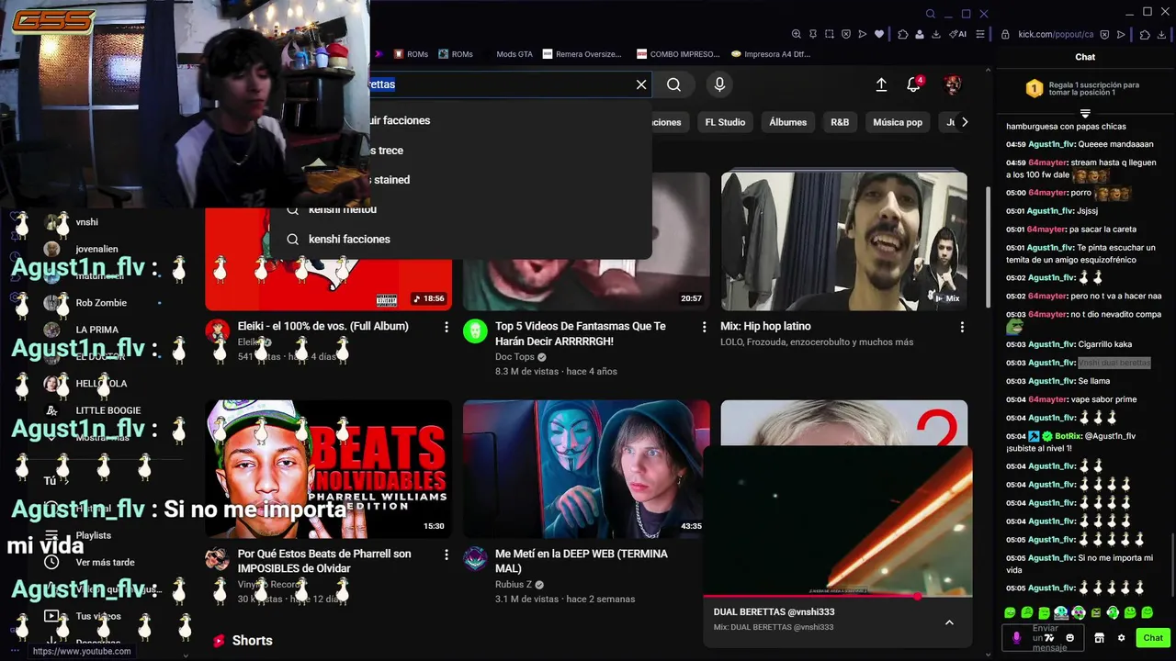Open the Pharrell Williams beats thumbnail
Image resolution: width=1176 pixels, height=661 pixels.
point(329,469)
